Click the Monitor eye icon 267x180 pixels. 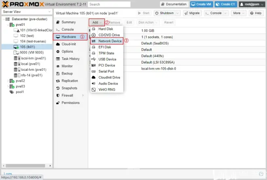coord(58,66)
